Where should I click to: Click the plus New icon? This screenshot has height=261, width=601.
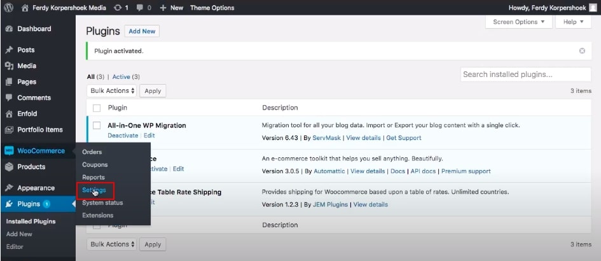pos(163,8)
